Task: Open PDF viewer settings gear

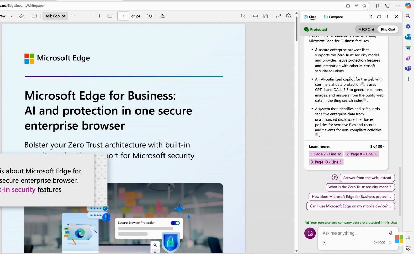Action: [x=288, y=16]
